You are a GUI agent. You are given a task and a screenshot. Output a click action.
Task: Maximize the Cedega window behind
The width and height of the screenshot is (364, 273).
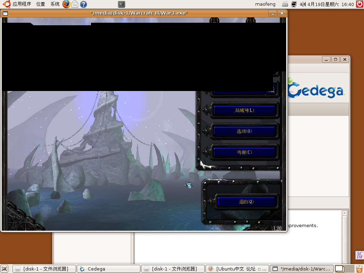(x=336, y=59)
